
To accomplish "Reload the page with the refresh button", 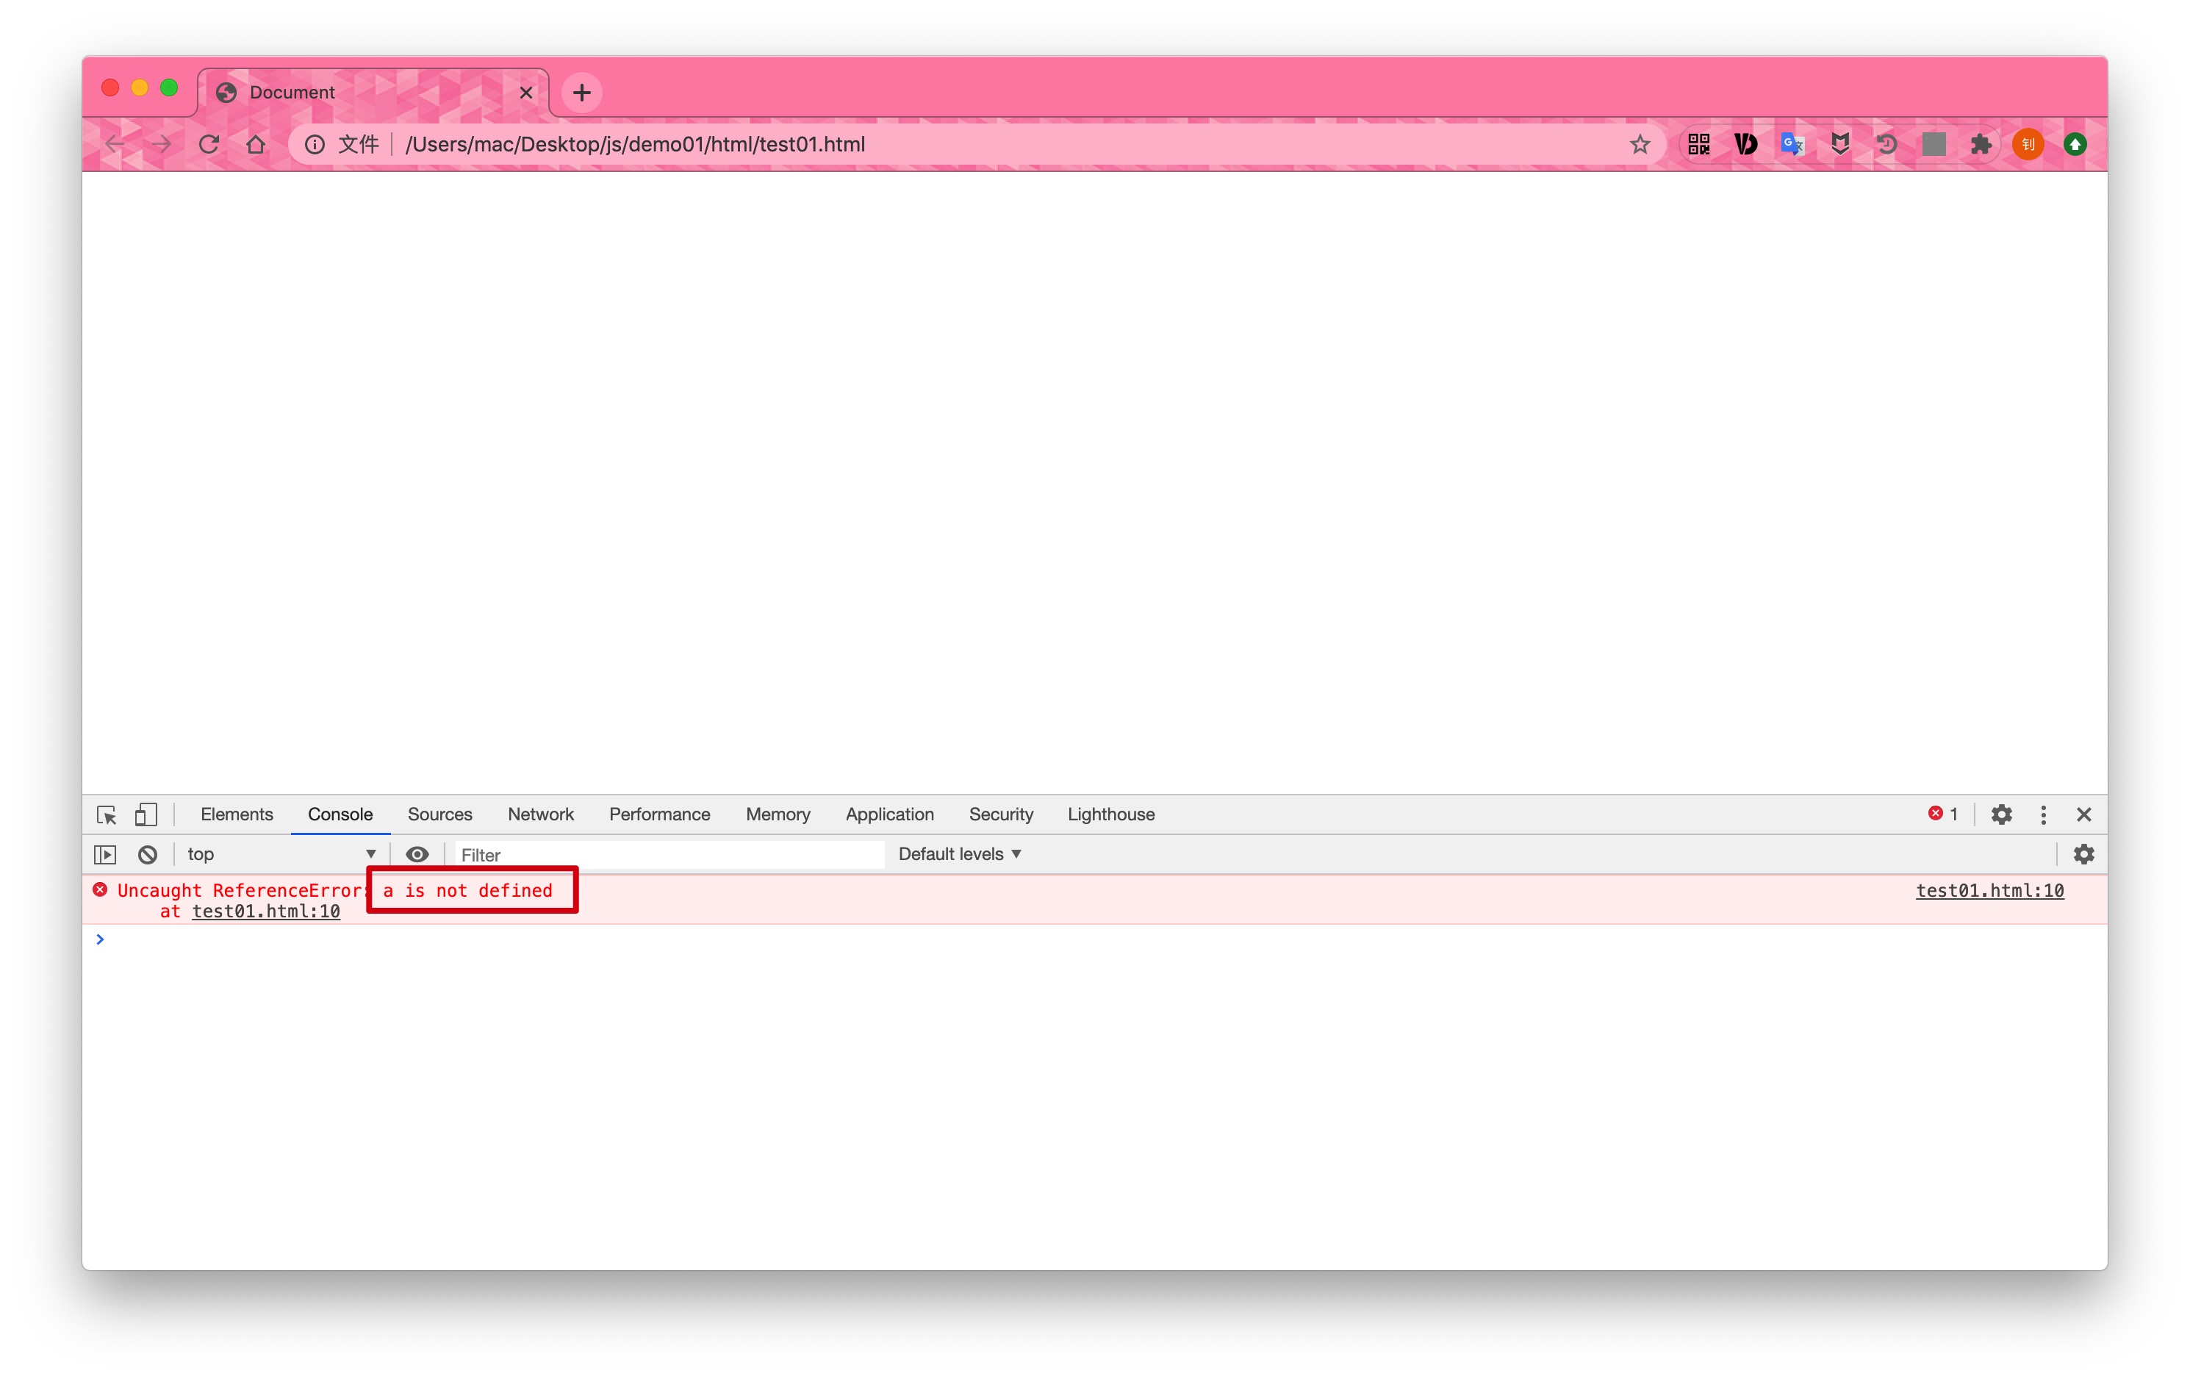I will click(x=209, y=144).
